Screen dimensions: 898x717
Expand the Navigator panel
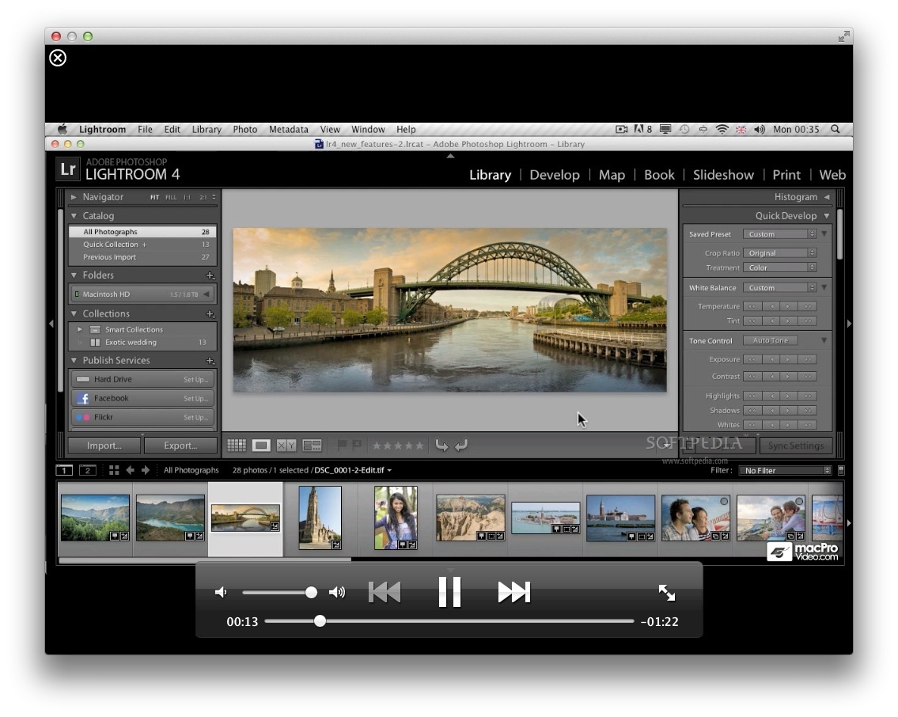coord(74,197)
